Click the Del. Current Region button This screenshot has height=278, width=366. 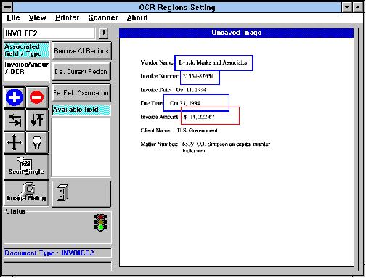tap(81, 72)
